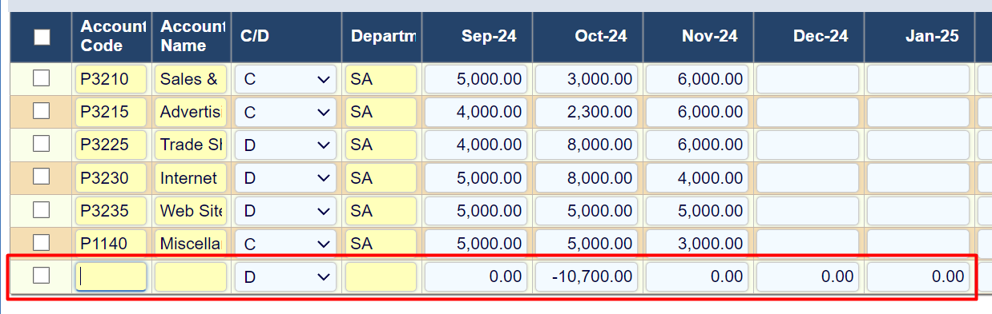Check the box for account P3210
The image size is (992, 314).
click(x=41, y=78)
